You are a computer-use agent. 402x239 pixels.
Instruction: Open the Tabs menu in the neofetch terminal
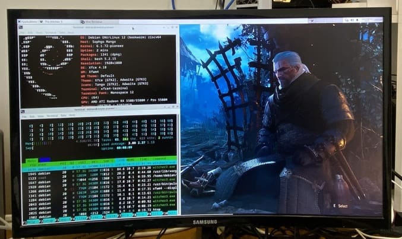tap(62, 33)
